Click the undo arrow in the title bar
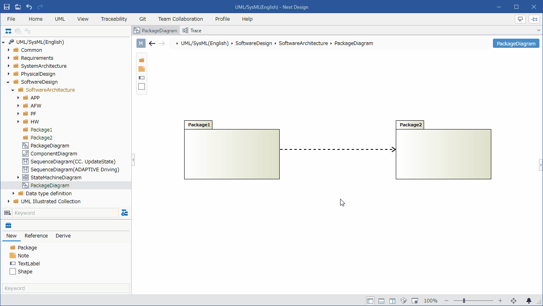The width and height of the screenshot is (543, 306). point(29,7)
